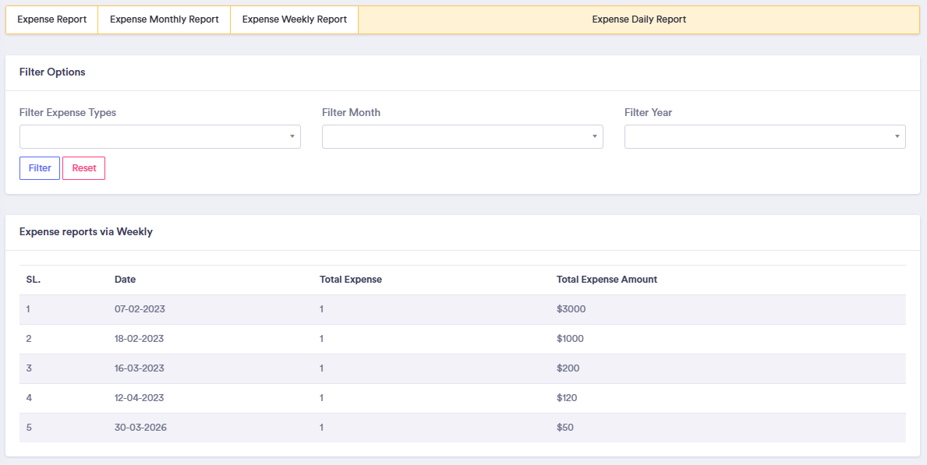Screen dimensions: 927x465
Task: Click the Date column header
Action: click(x=125, y=280)
